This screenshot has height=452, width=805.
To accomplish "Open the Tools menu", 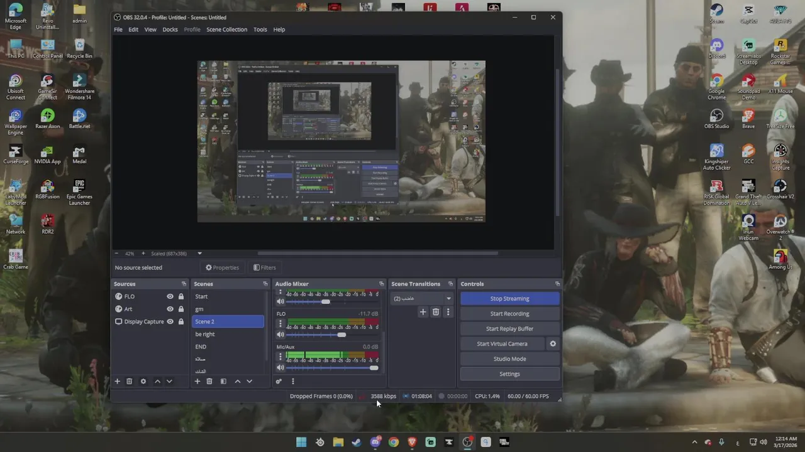I will 260,30.
